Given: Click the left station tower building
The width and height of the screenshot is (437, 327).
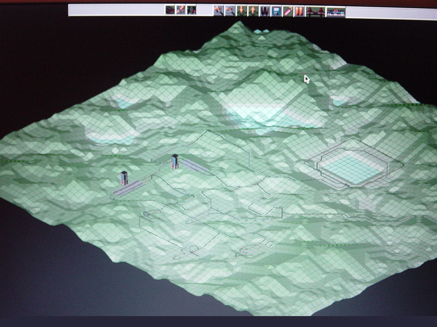Looking at the screenshot, I should (124, 178).
